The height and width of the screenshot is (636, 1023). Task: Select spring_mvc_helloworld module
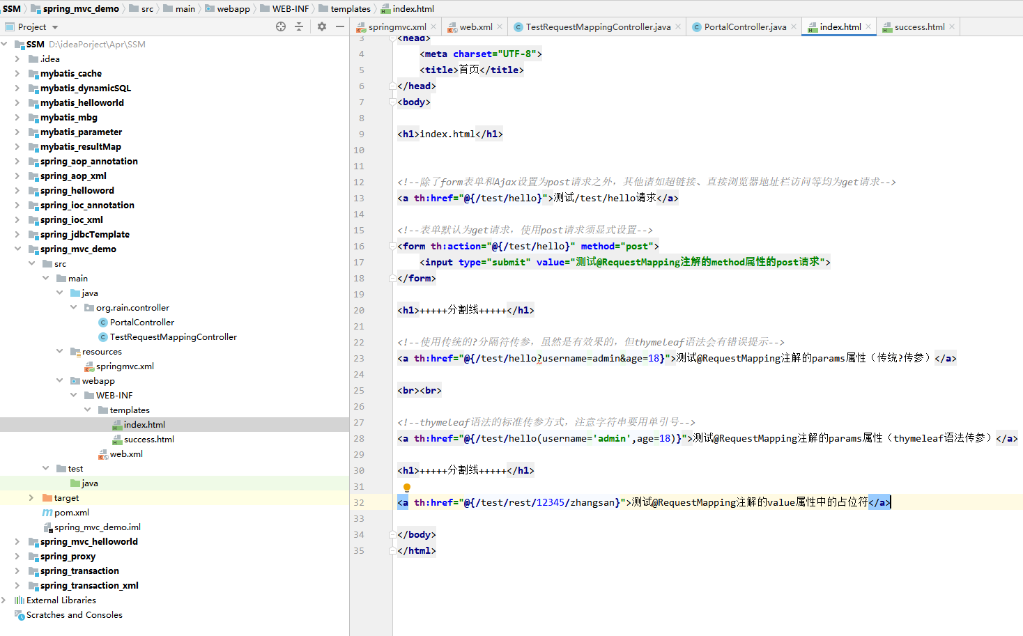[89, 541]
